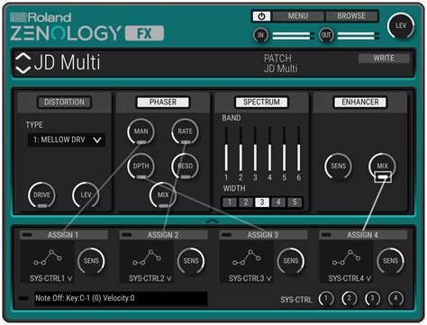Open the SYS-CTRL1 source dropdown
The height and width of the screenshot is (325, 427).
click(50, 279)
